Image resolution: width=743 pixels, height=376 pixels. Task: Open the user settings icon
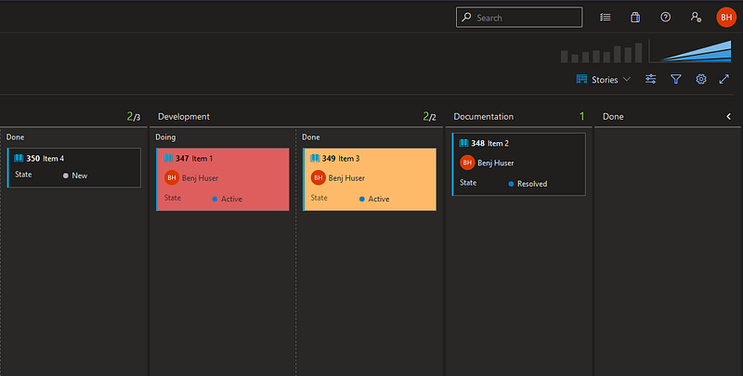coord(696,17)
